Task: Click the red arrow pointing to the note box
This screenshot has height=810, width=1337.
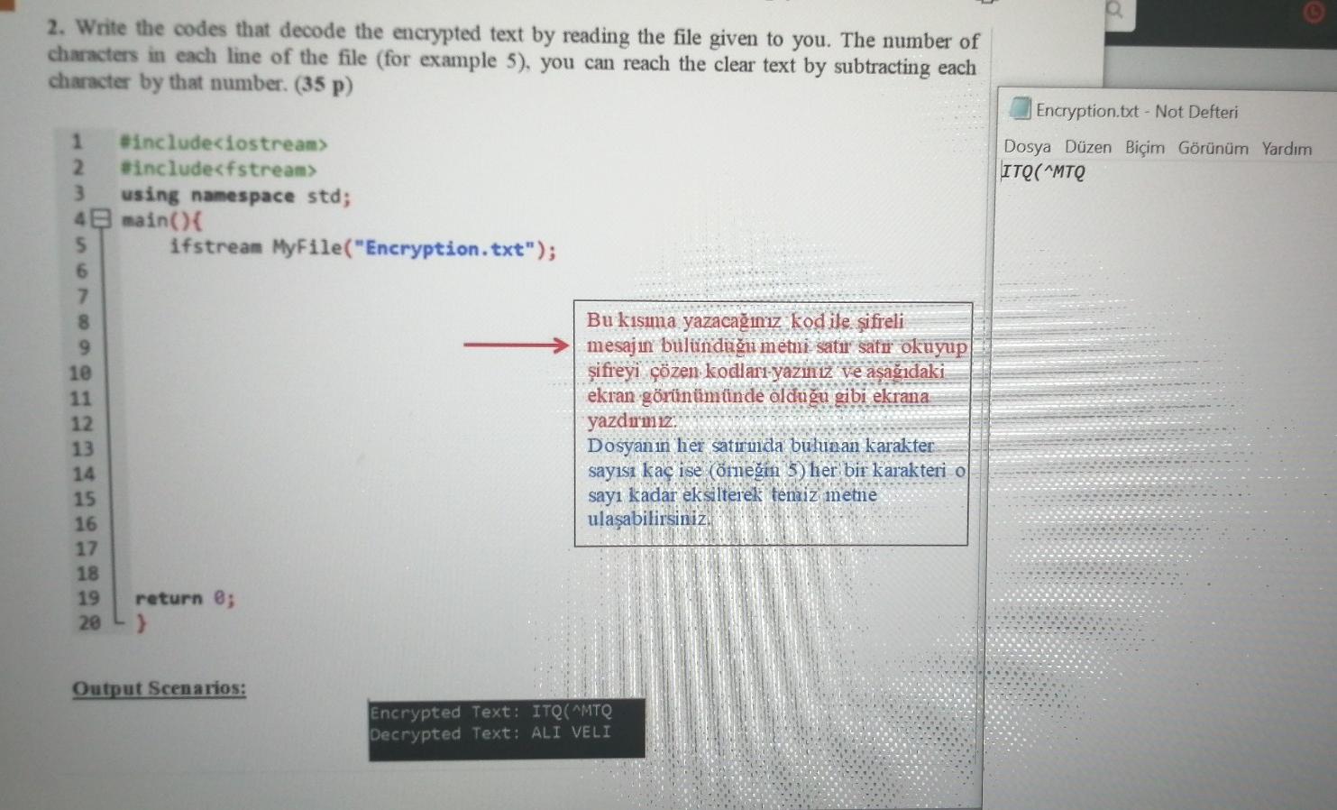Action: (x=514, y=345)
